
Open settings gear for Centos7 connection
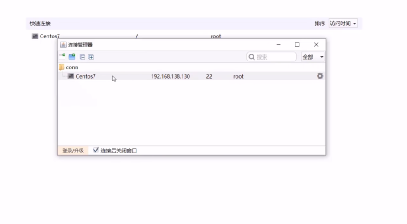click(320, 76)
